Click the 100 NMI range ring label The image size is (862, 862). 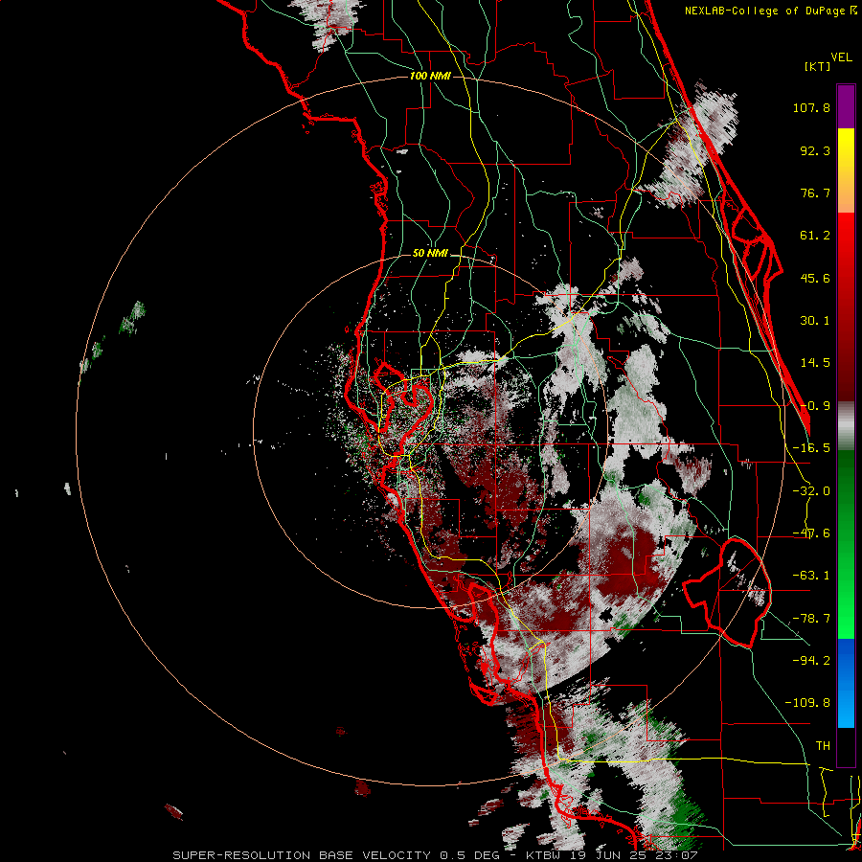coord(430,76)
